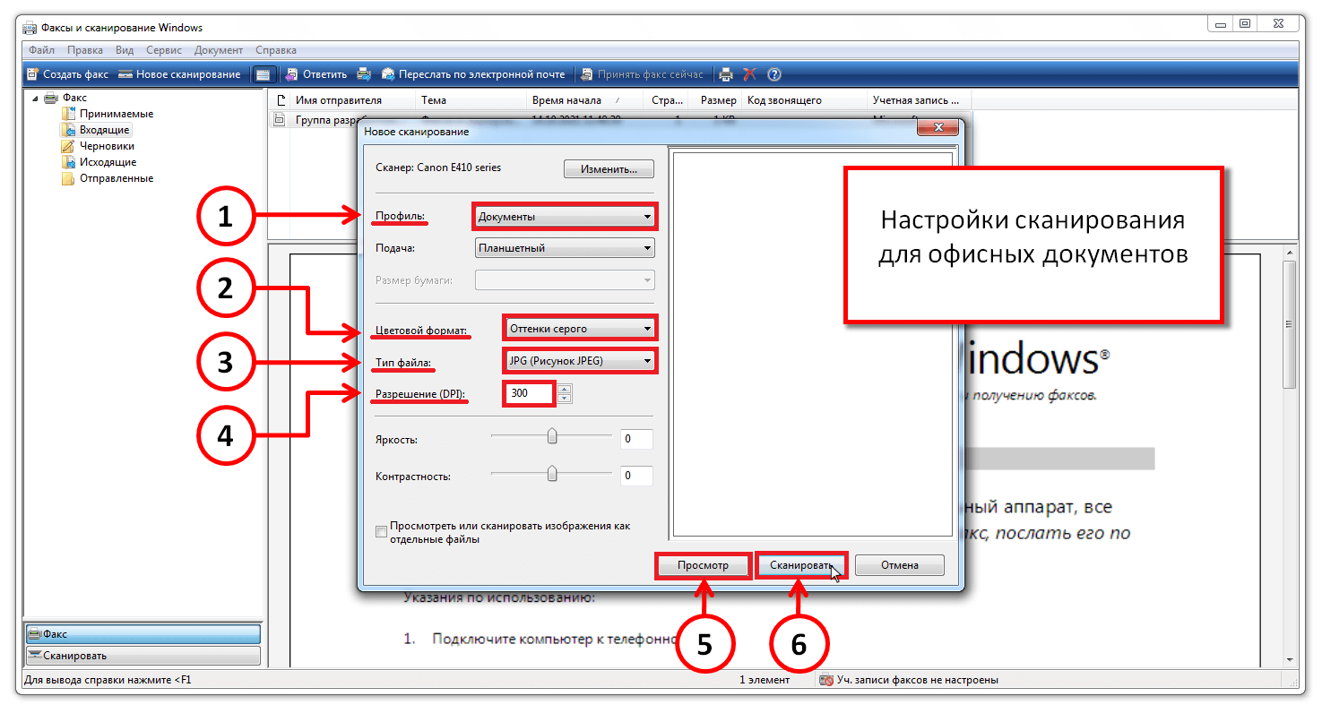Image resolution: width=1322 pixels, height=713 pixels.
Task: Maximize the Факсы и сканирование window
Action: (x=1244, y=24)
